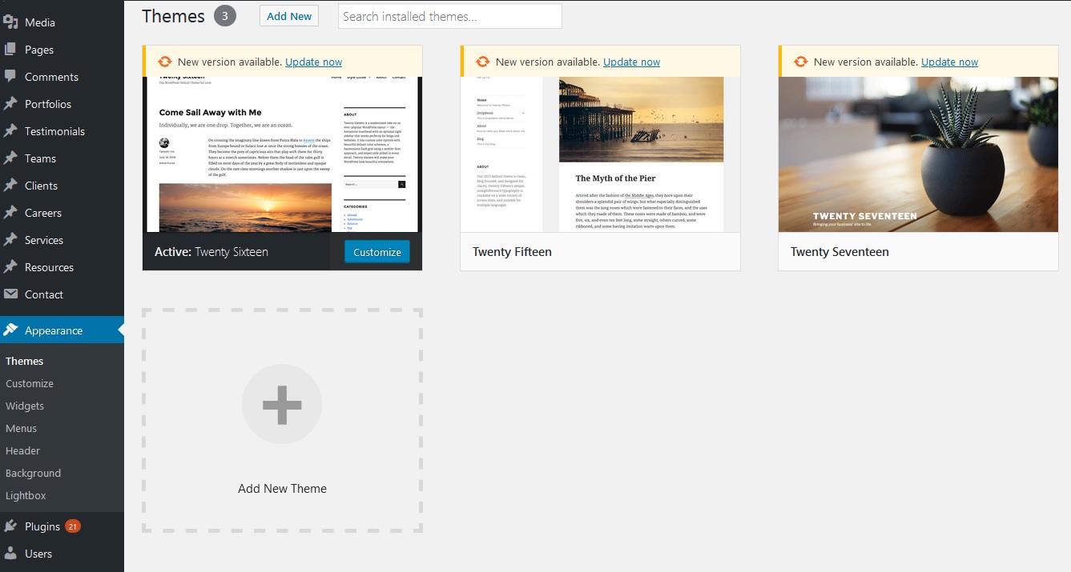Click the Contact envelope icon

[10, 294]
